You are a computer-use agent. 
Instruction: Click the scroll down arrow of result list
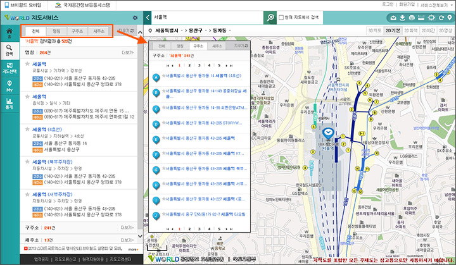point(140,236)
